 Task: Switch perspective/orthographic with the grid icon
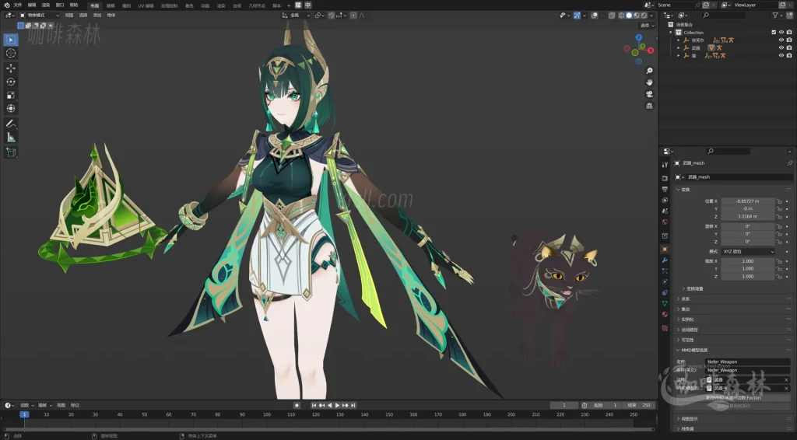[649, 106]
